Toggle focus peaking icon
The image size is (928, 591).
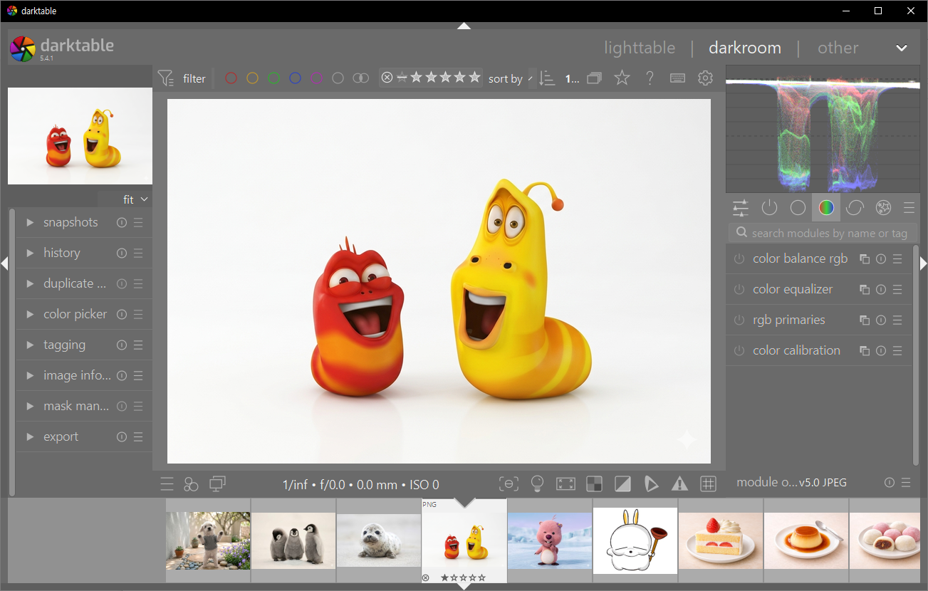pyautogui.click(x=509, y=484)
